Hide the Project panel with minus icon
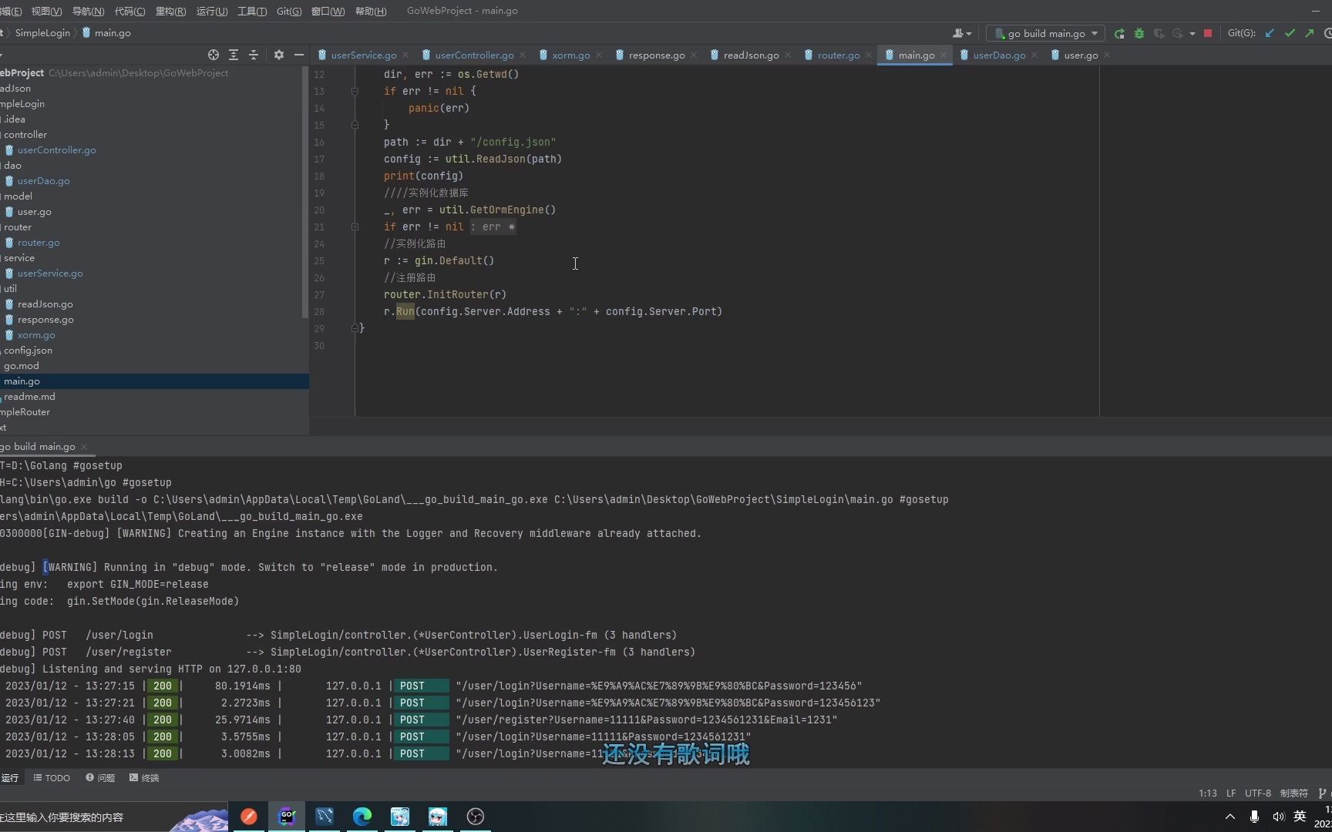Viewport: 1332px width, 832px height. (299, 55)
